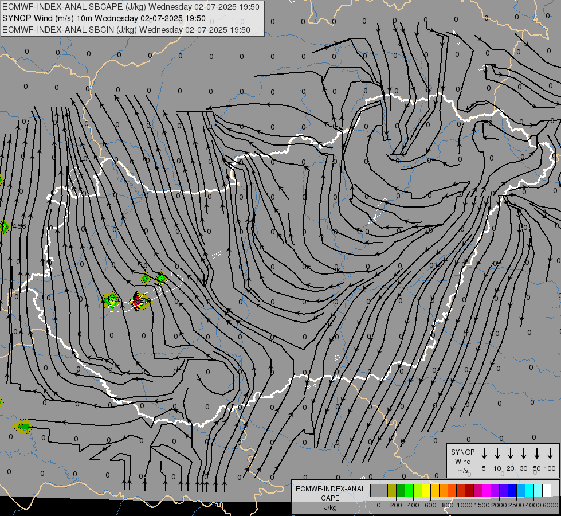Pick the cyan swatch left of the 4000 tick

pos(529,490)
